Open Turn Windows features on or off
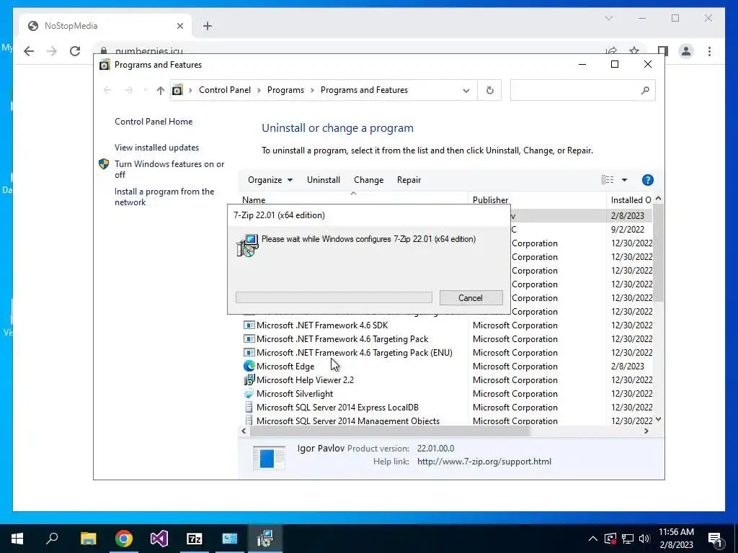The image size is (738, 553). (169, 169)
